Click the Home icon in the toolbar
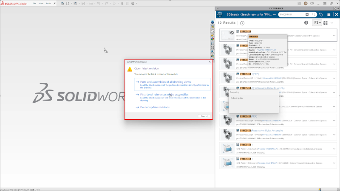The width and height of the screenshot is (340, 191). click(x=62, y=3)
